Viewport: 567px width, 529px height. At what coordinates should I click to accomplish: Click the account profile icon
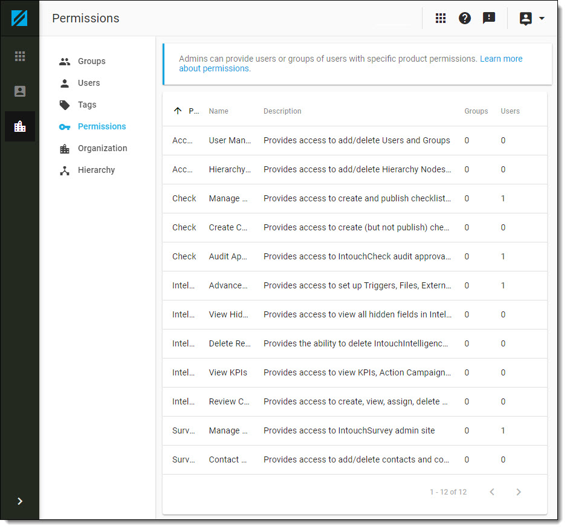(525, 18)
